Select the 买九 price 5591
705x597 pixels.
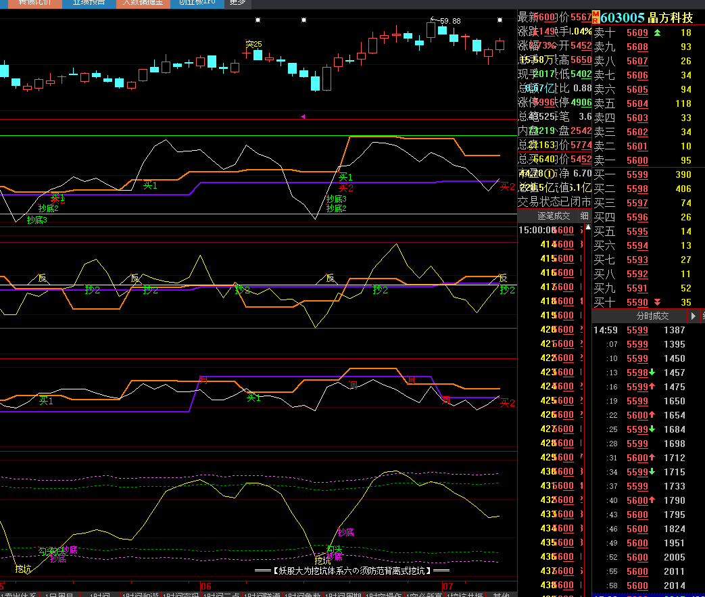click(x=637, y=288)
